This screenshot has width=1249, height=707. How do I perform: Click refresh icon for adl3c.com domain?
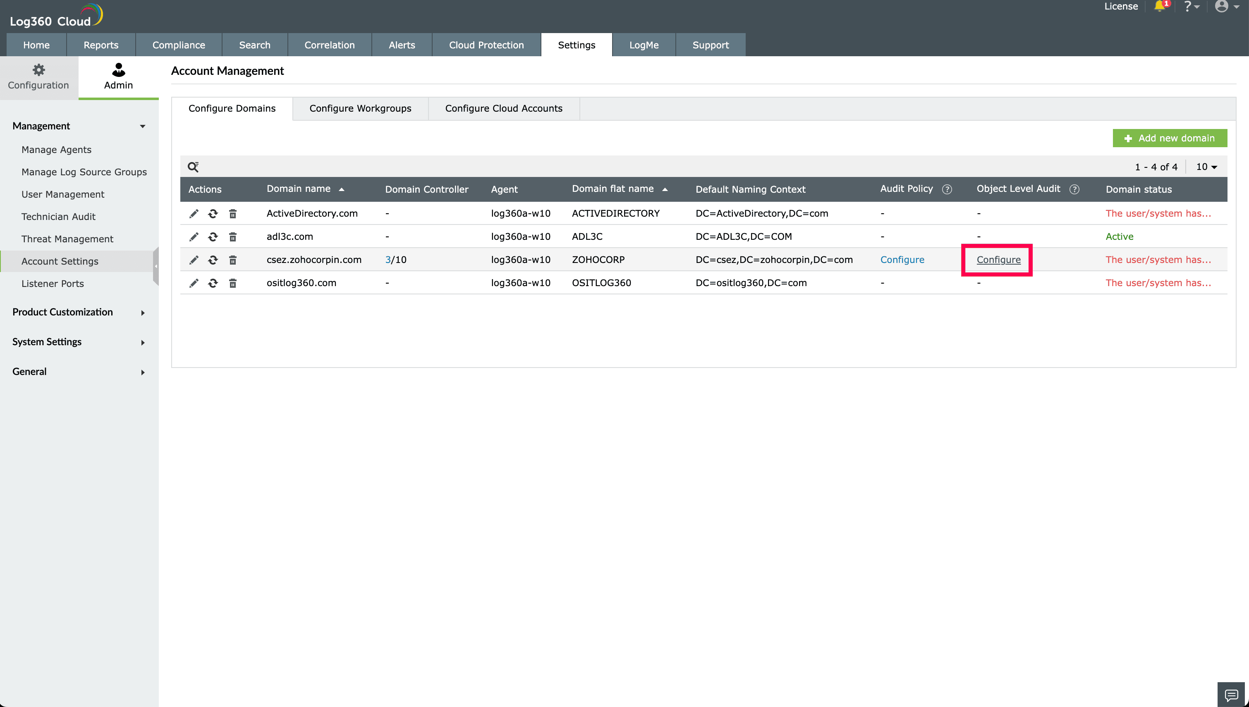[x=213, y=237]
